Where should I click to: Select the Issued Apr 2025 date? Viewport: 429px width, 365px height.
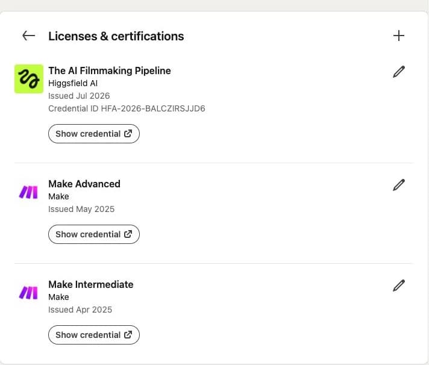tap(80, 310)
